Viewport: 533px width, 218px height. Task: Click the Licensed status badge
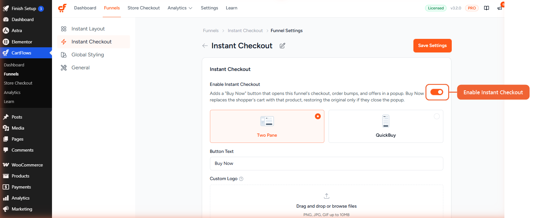tap(436, 8)
